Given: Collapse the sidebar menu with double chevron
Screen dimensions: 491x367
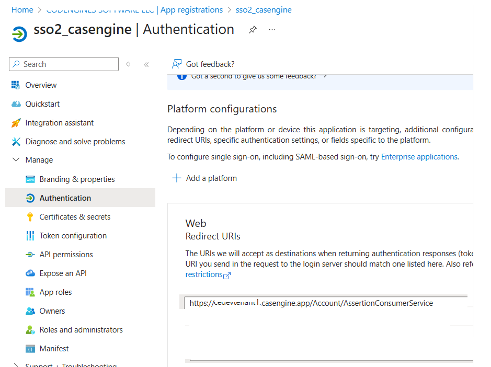Looking at the screenshot, I should click(x=146, y=64).
